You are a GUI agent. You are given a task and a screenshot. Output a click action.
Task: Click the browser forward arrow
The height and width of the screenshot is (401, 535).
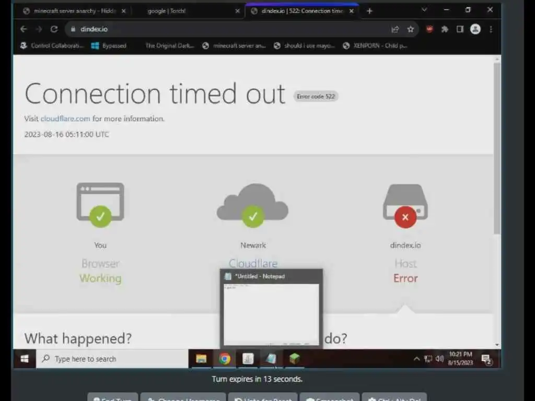click(39, 29)
